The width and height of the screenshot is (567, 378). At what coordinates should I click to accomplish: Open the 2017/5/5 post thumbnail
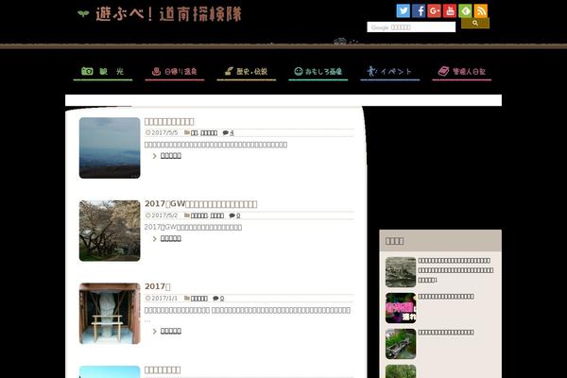(x=110, y=147)
